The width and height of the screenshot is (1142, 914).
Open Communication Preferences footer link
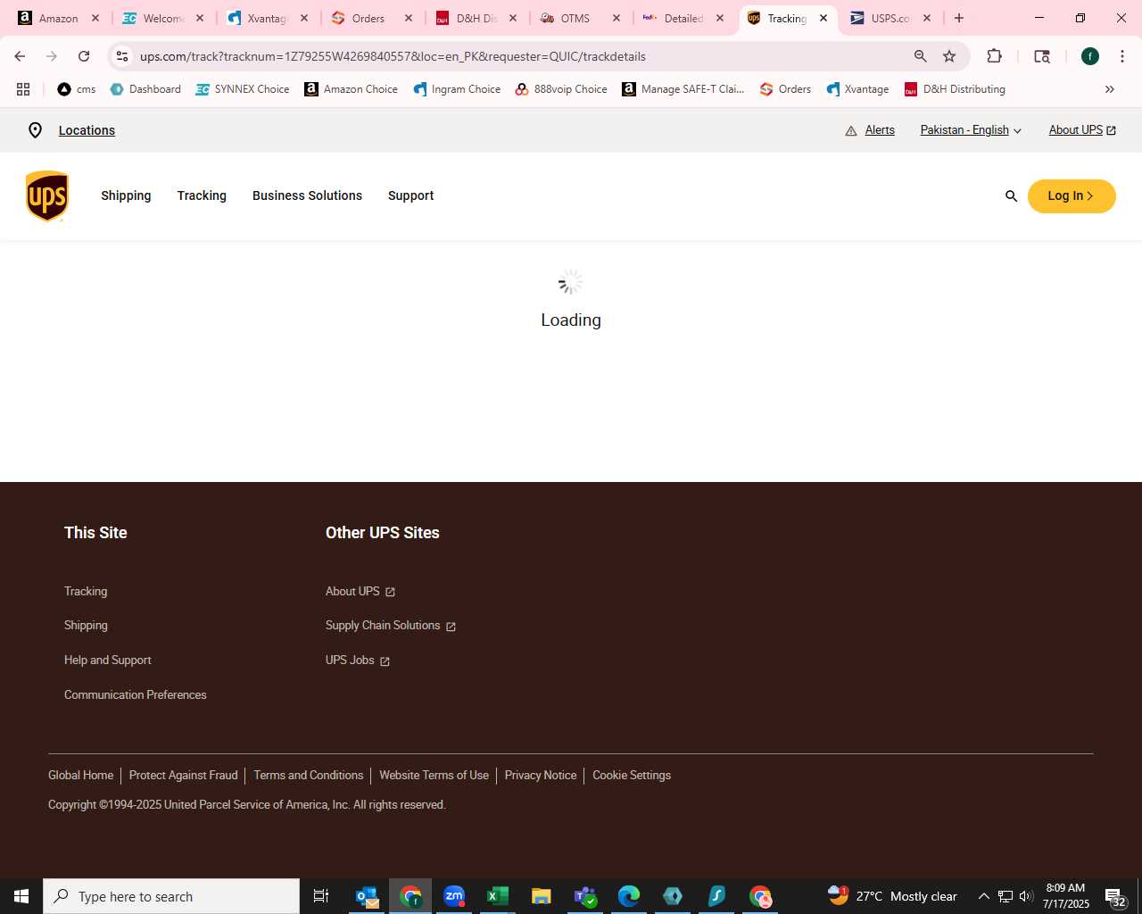click(x=135, y=694)
